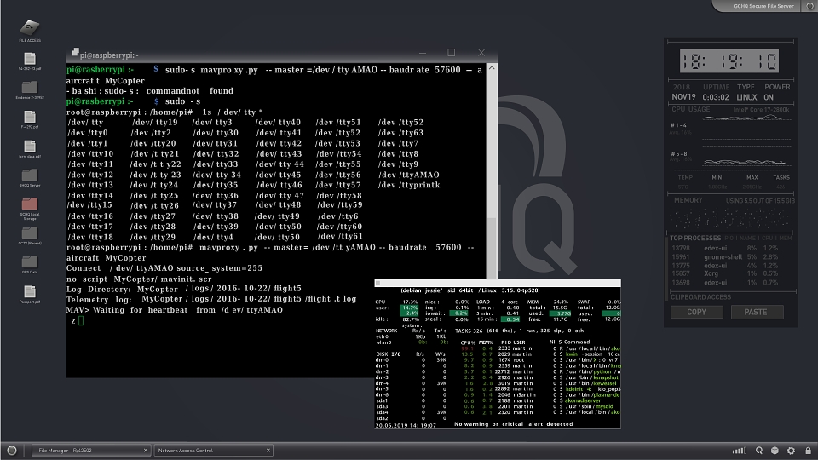
Task: Click the PASTE clipboard button
Action: 756,312
